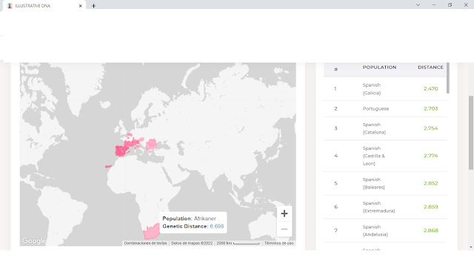
Task: Click the population table's inner scrollbar
Action: [448, 78]
